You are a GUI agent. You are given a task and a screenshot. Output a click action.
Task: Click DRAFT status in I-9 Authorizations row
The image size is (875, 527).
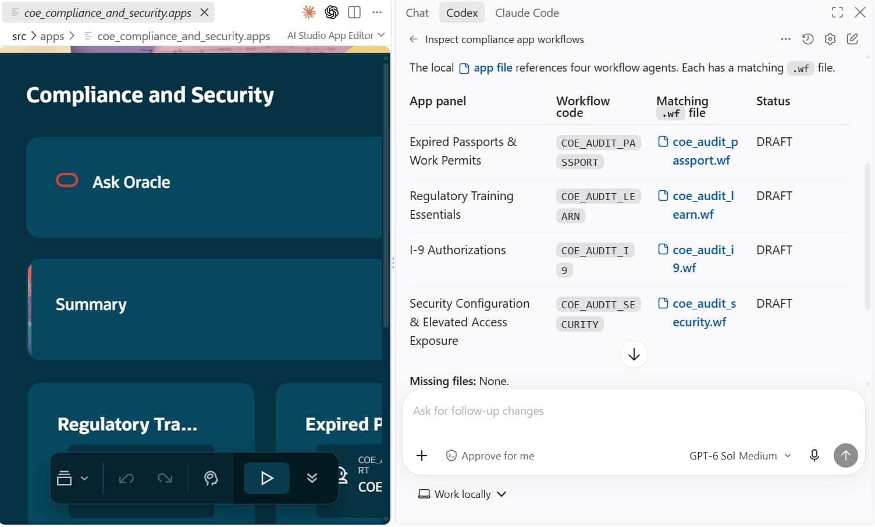(x=774, y=250)
